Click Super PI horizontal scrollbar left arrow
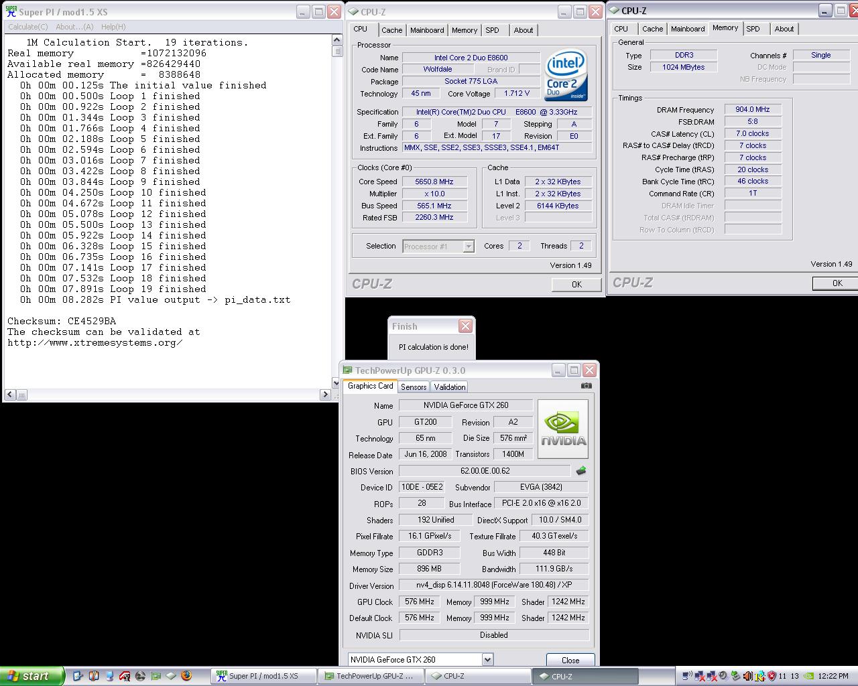858x686 pixels. click(10, 395)
